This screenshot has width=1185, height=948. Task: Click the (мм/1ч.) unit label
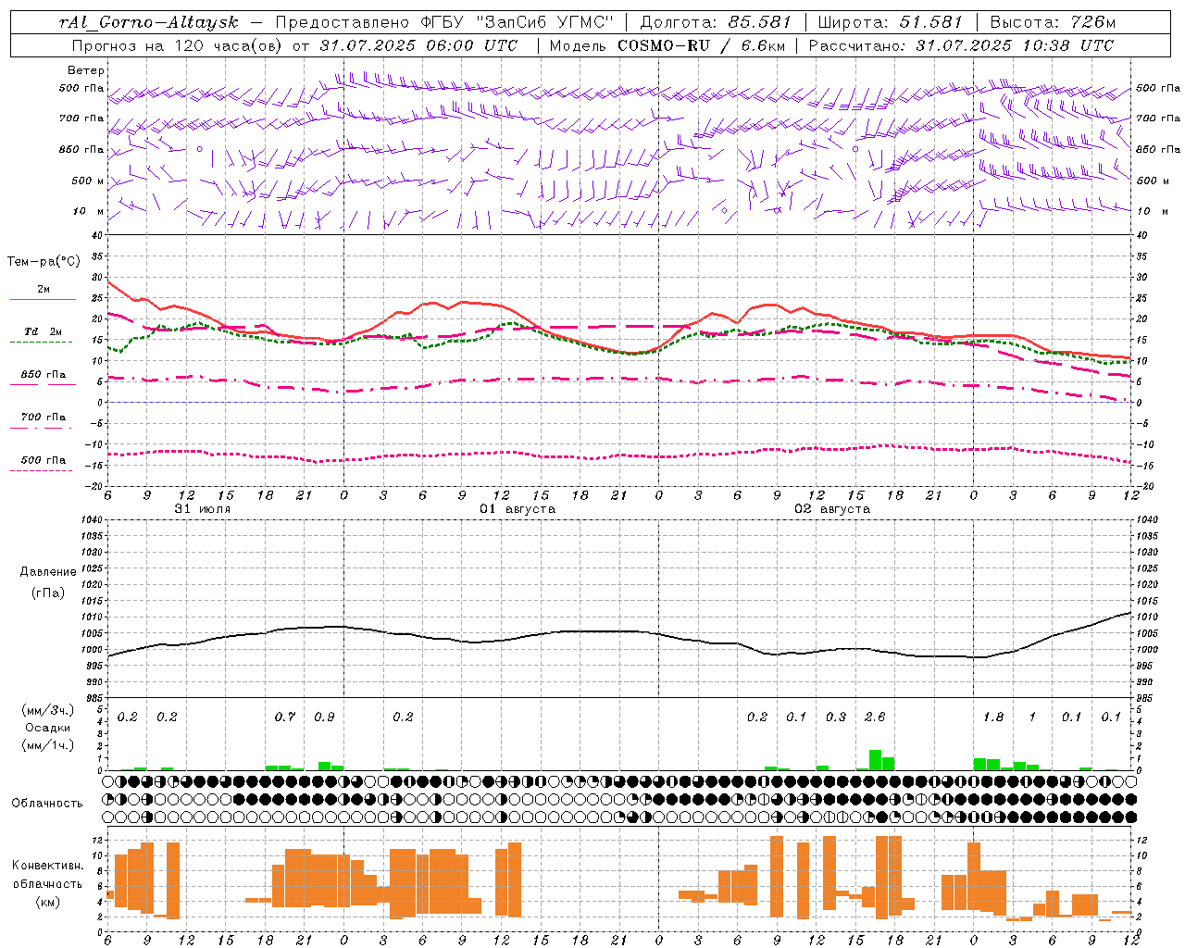[48, 745]
